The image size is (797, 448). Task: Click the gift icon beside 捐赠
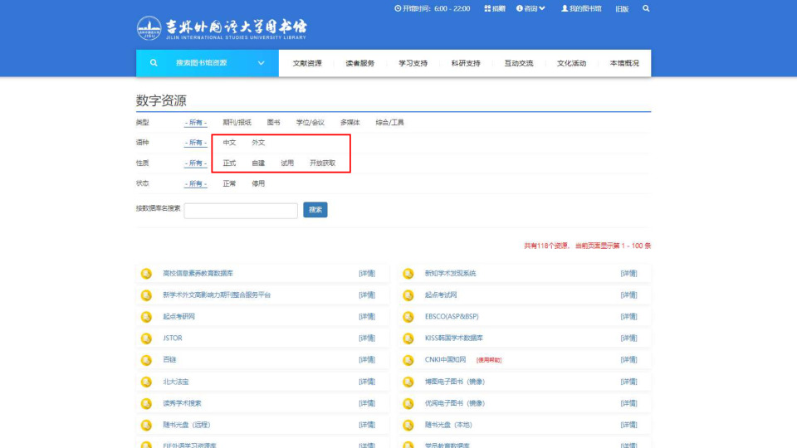coord(487,8)
